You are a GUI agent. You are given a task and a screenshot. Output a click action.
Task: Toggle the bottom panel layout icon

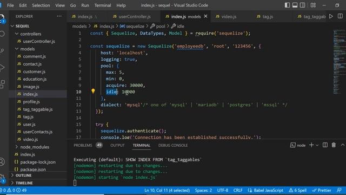(295, 5)
